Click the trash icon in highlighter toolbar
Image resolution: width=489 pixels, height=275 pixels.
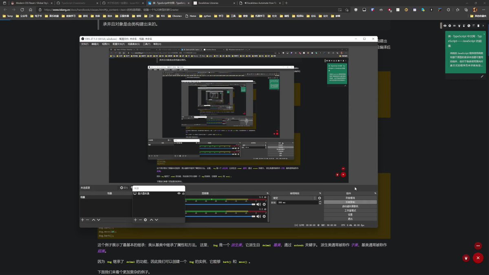[x=478, y=25]
